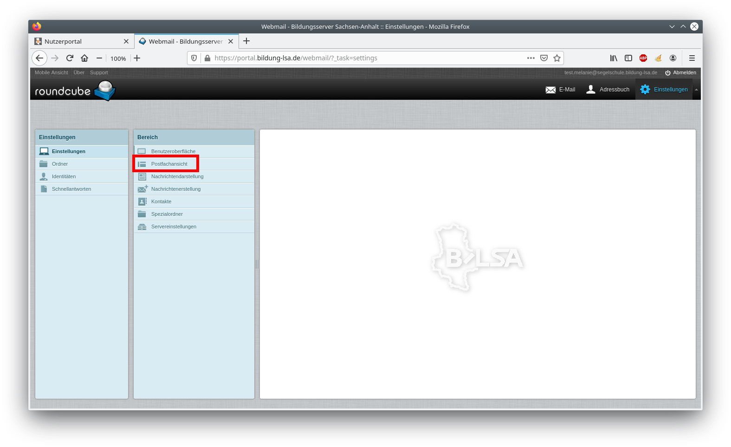Open the browser home page
The width and height of the screenshot is (731, 447).
click(84, 58)
